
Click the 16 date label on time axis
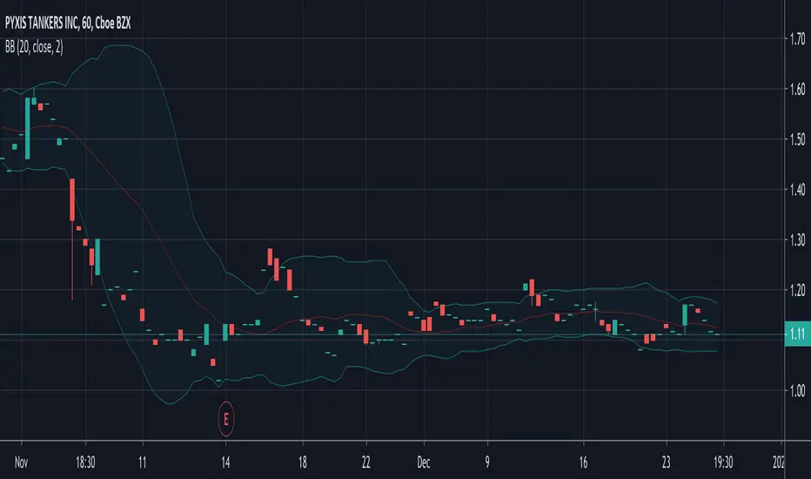pyautogui.click(x=583, y=462)
